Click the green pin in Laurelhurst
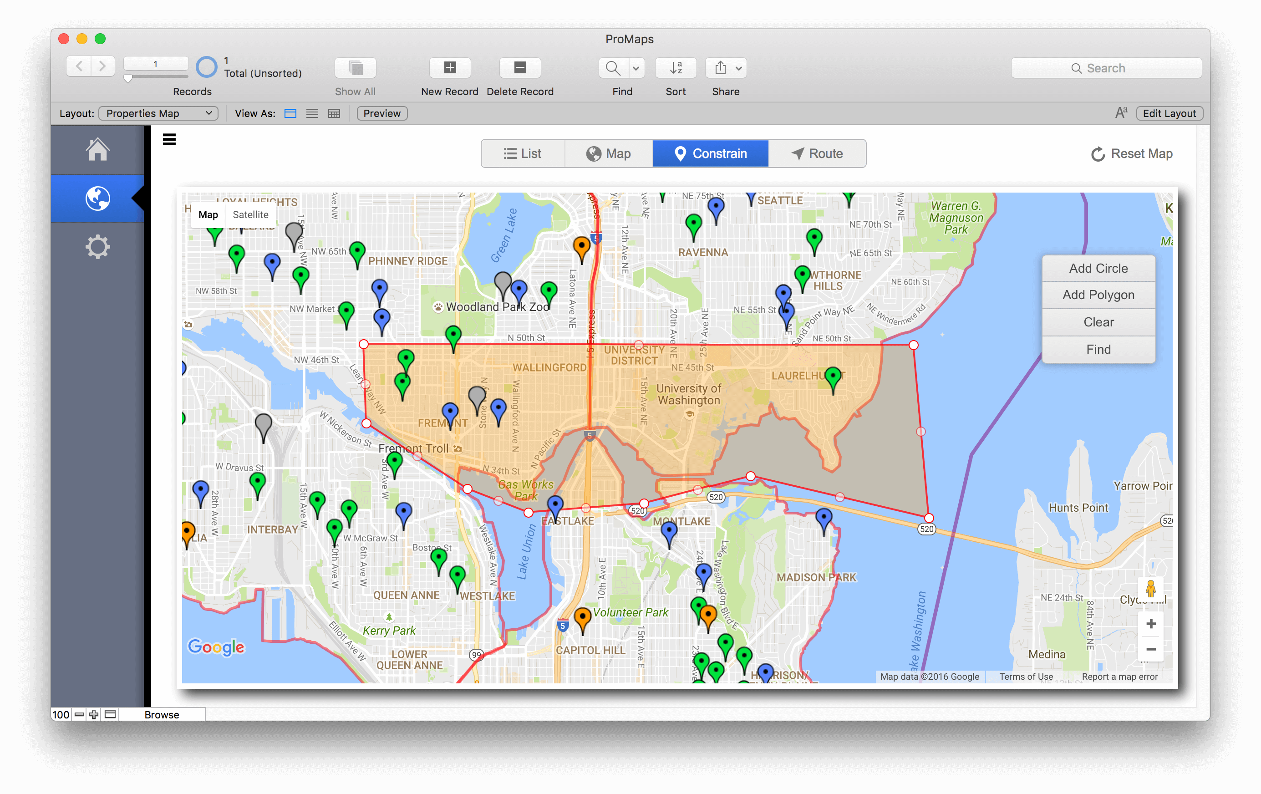Image resolution: width=1261 pixels, height=794 pixels. [x=833, y=380]
